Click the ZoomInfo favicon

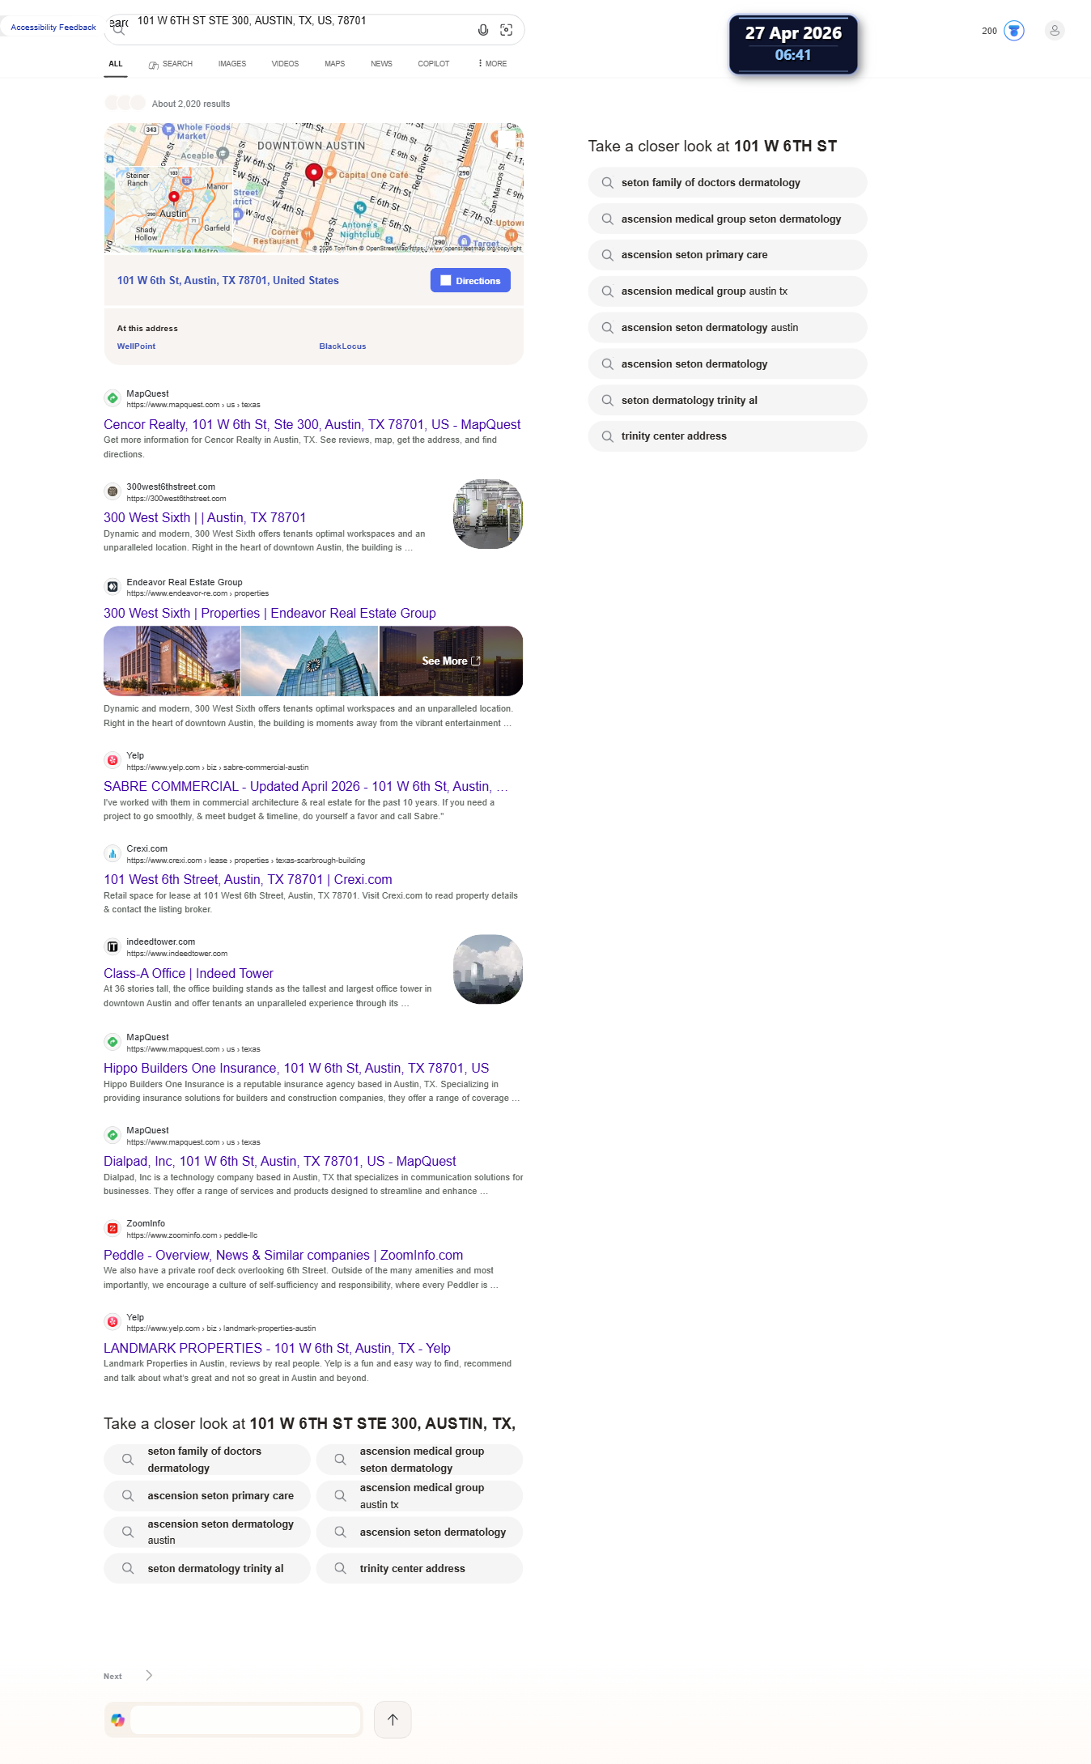tap(112, 1228)
